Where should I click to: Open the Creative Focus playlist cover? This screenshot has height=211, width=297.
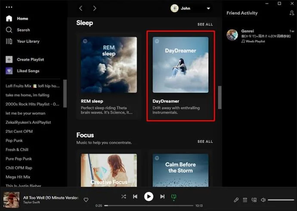109,170
